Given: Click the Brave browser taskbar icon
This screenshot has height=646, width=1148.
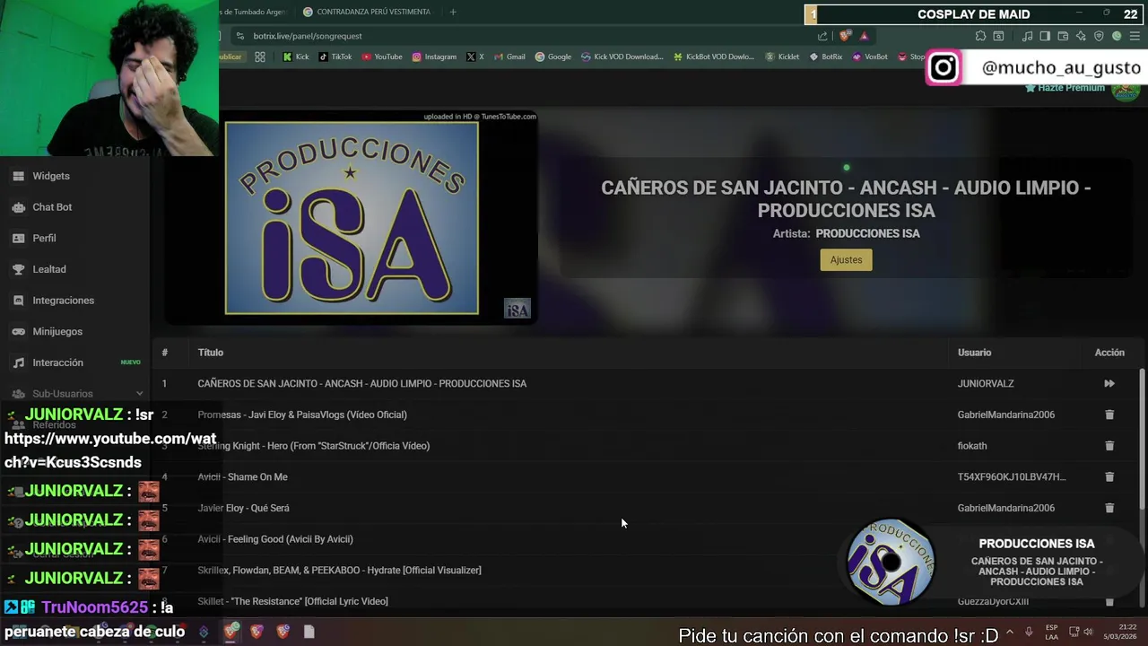Looking at the screenshot, I should pos(230,632).
